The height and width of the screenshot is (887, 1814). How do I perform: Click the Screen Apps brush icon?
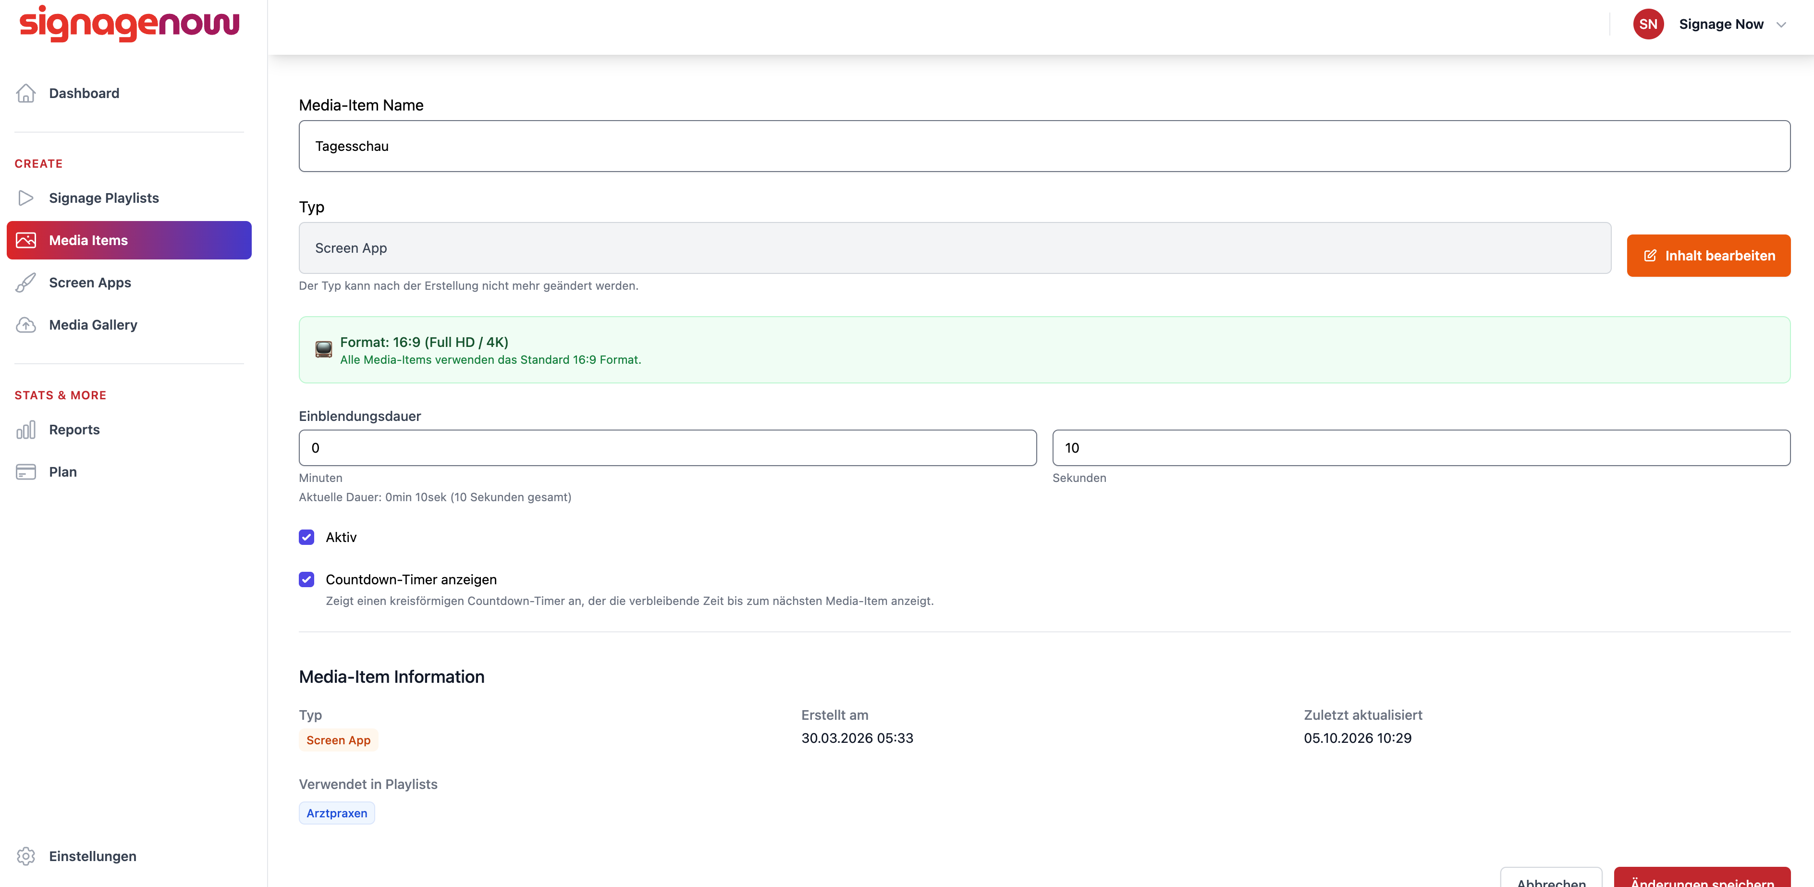point(26,283)
